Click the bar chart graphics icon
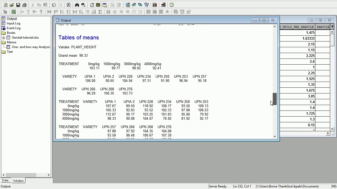The height and width of the screenshot is (189, 337). (155, 5)
